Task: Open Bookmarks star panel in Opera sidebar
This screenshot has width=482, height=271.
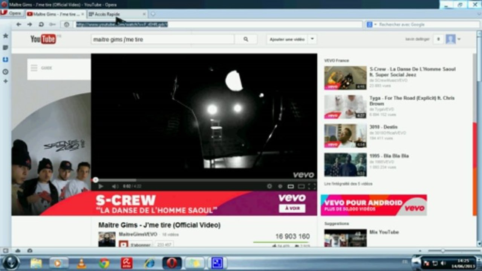Action: tap(6, 36)
